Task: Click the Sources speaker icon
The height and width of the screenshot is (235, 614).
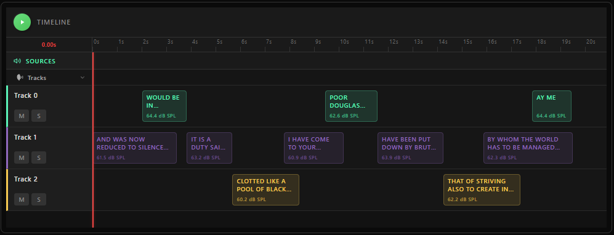Action: pyautogui.click(x=17, y=61)
